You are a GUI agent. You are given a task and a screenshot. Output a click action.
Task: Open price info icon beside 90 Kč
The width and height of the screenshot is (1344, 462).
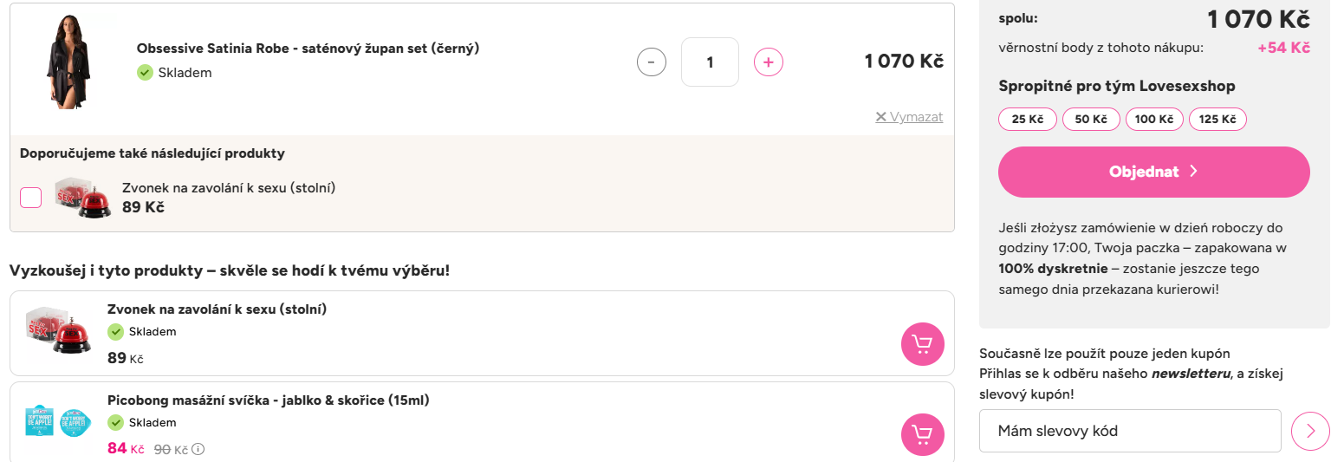pyautogui.click(x=198, y=449)
